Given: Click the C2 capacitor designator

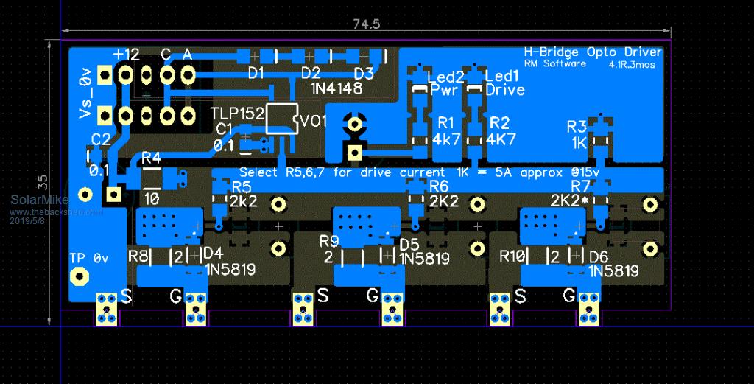Looking at the screenshot, I should (x=101, y=139).
